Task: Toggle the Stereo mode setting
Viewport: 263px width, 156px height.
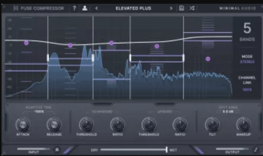Action: pos(247,62)
